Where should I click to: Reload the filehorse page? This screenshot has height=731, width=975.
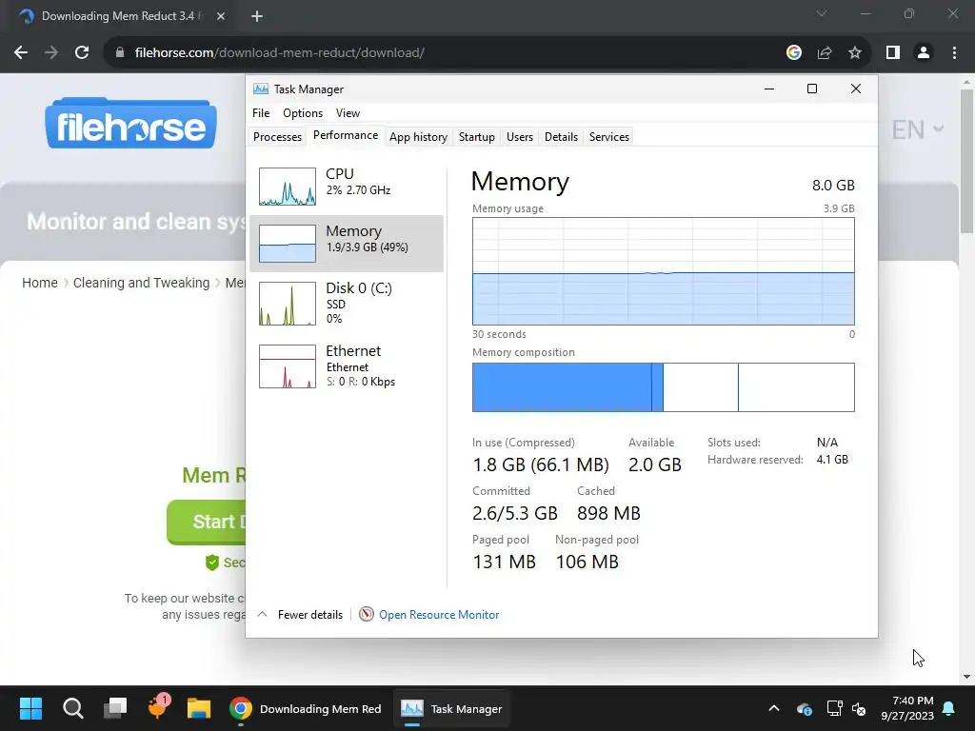(82, 53)
